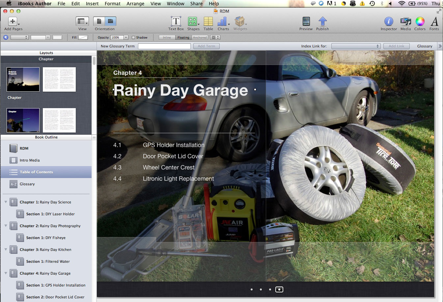Select the second Chapter layout with laser image
443x302 pixels.
tap(23, 120)
